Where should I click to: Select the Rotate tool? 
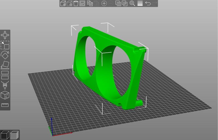pyautogui.click(x=5, y=55)
